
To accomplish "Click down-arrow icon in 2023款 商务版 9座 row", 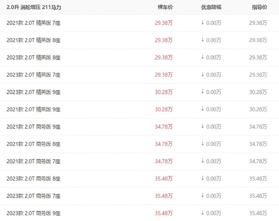I will tap(202, 213).
